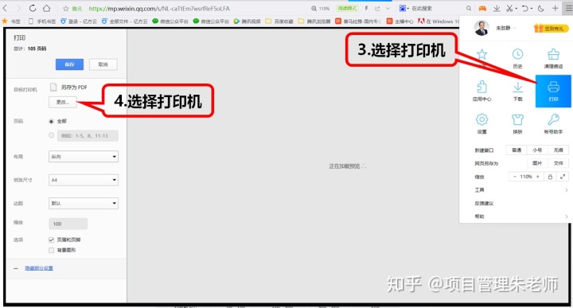The width and height of the screenshot is (573, 308).
Task: Click the highlighted 打印 print icon
Action: click(x=553, y=91)
